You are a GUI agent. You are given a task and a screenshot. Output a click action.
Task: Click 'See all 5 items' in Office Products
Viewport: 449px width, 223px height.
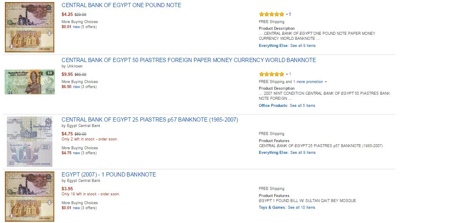pos(302,106)
